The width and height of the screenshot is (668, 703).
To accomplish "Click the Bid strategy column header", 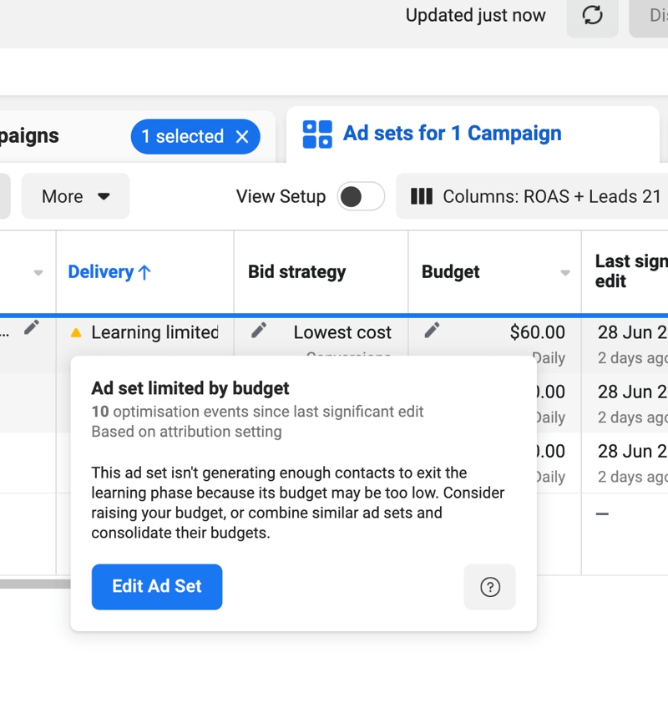I will coord(296,272).
